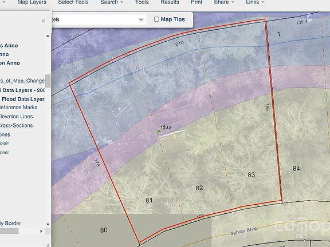Click the panel scroll down arrow
Image resolution: width=330 pixels, height=247 pixels.
[x=48, y=224]
